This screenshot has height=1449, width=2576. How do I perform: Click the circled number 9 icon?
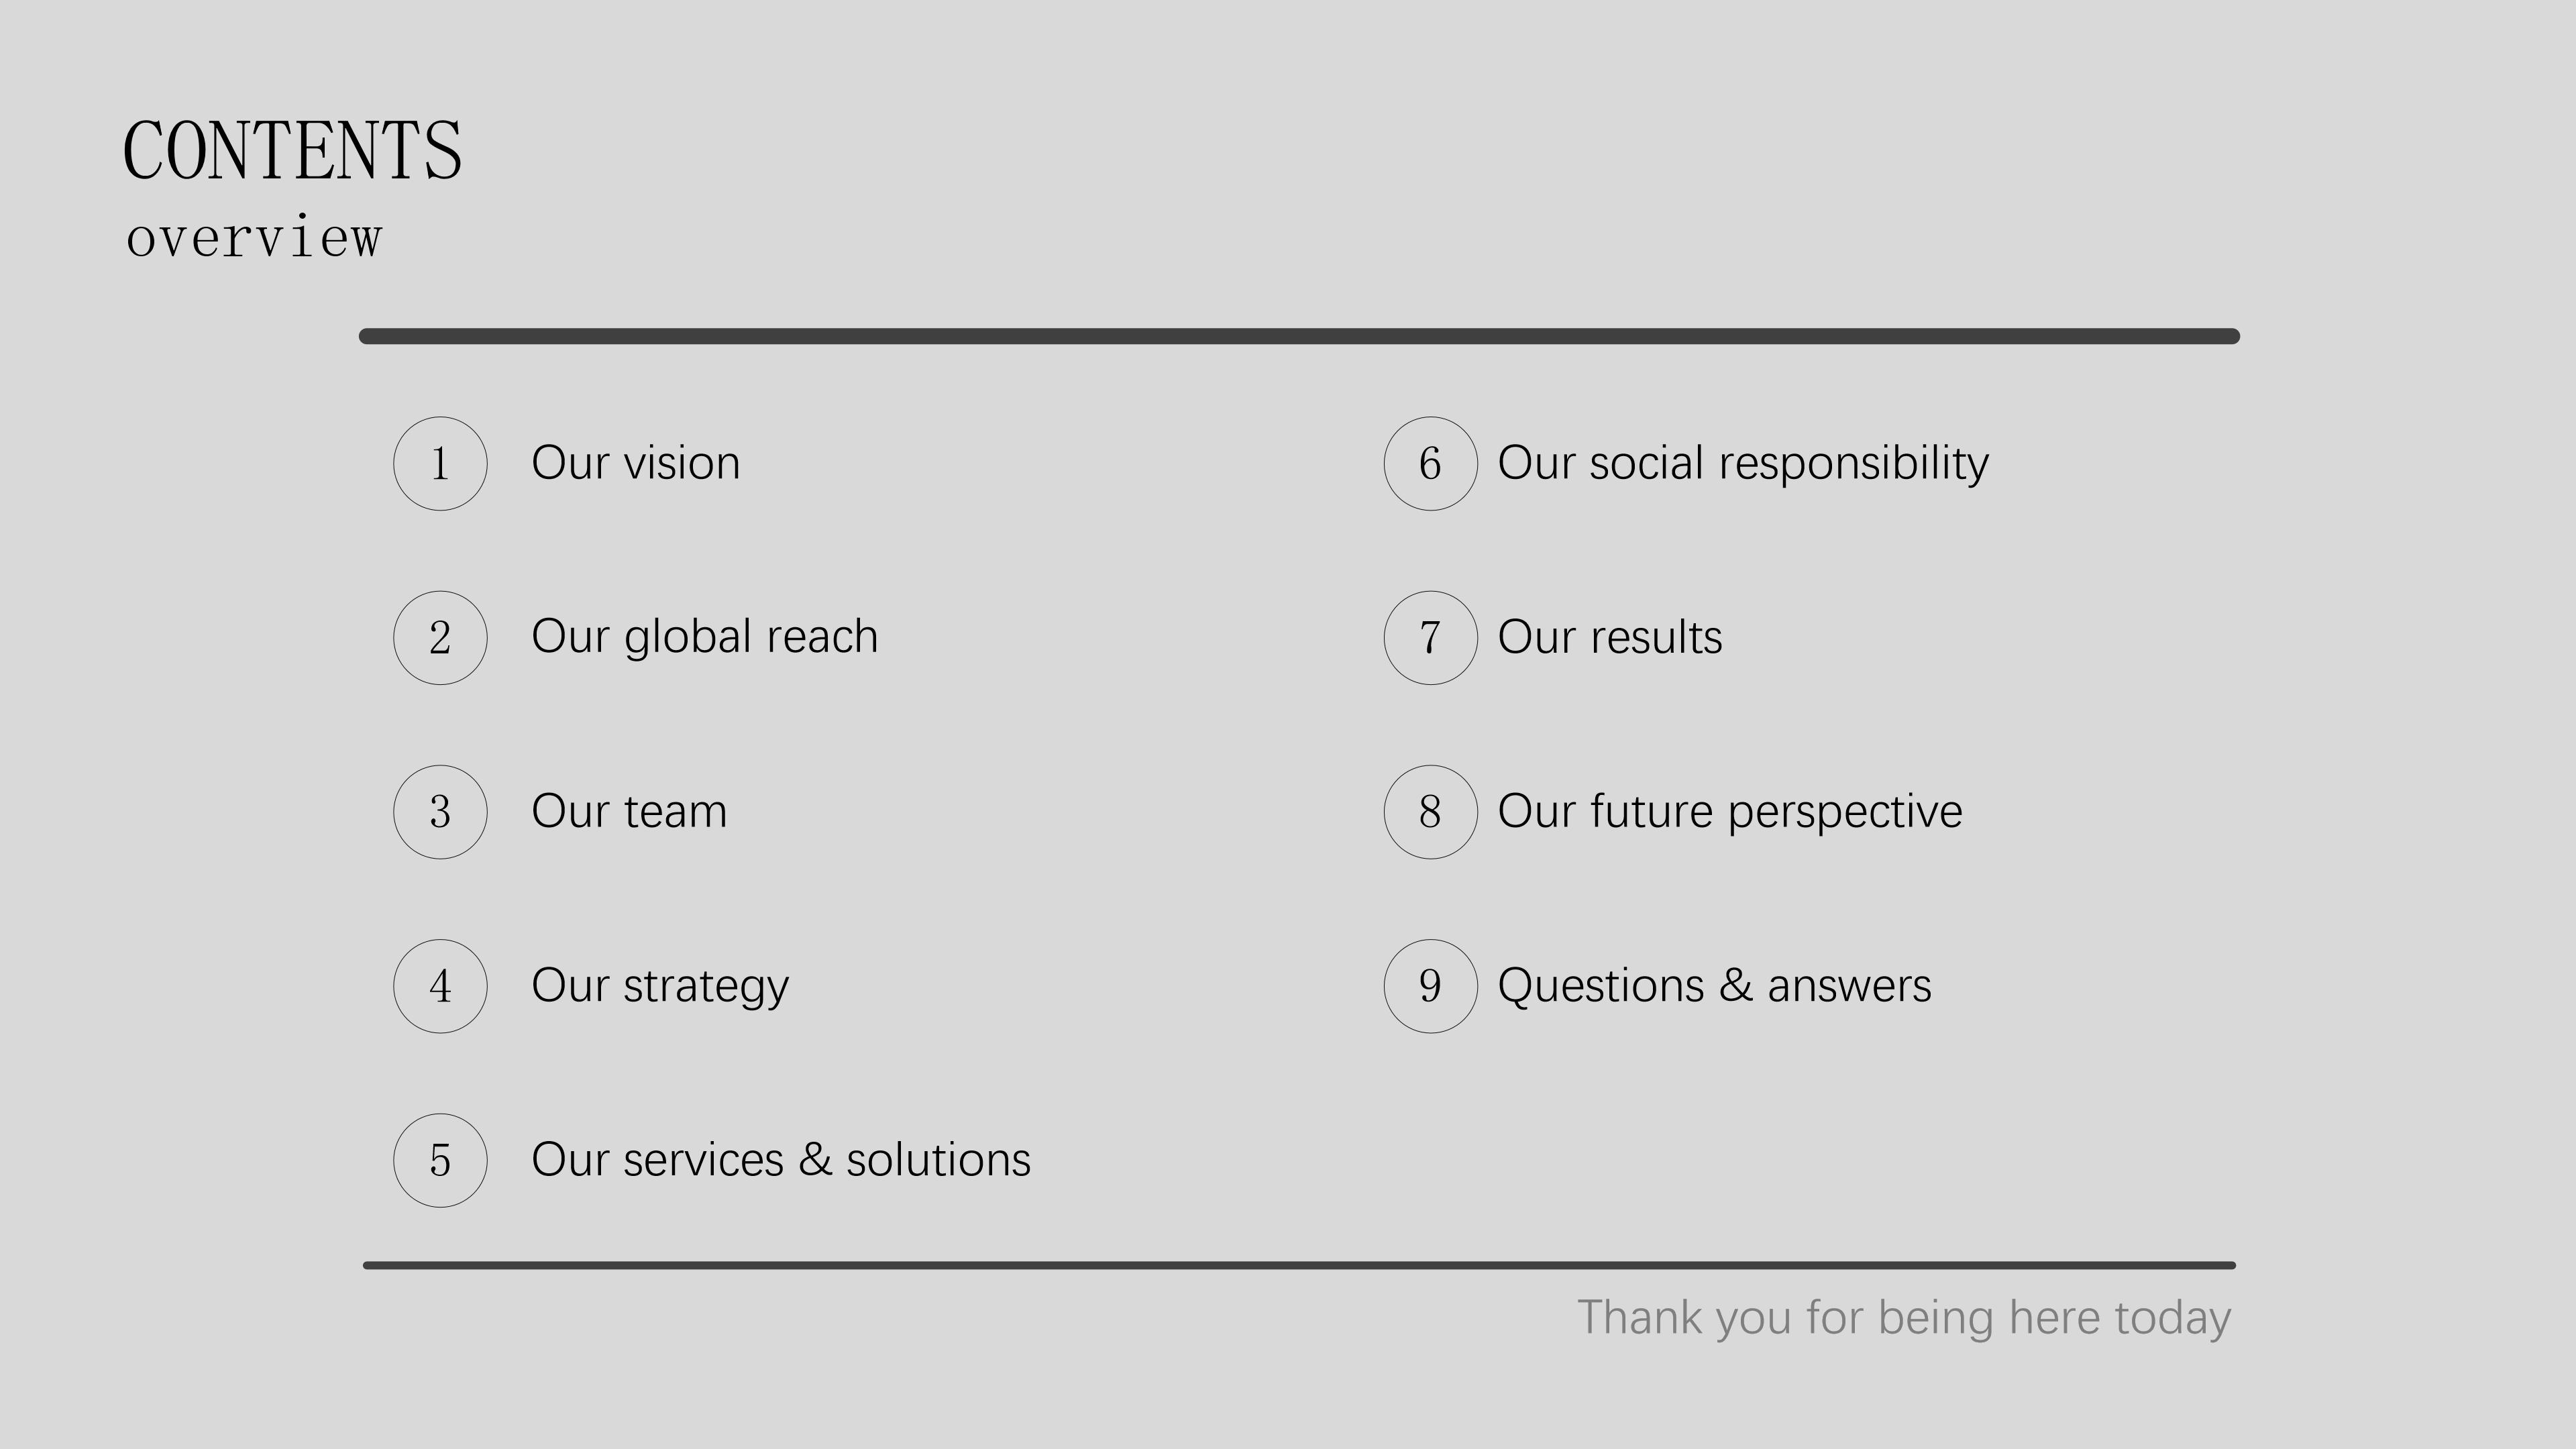click(x=1430, y=986)
